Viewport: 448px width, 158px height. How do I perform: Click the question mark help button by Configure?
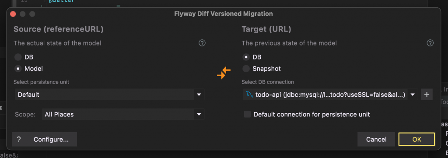18,140
